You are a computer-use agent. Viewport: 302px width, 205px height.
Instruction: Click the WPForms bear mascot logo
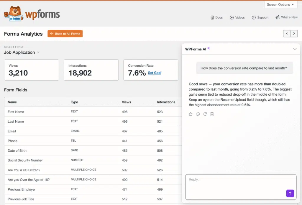(x=14, y=14)
